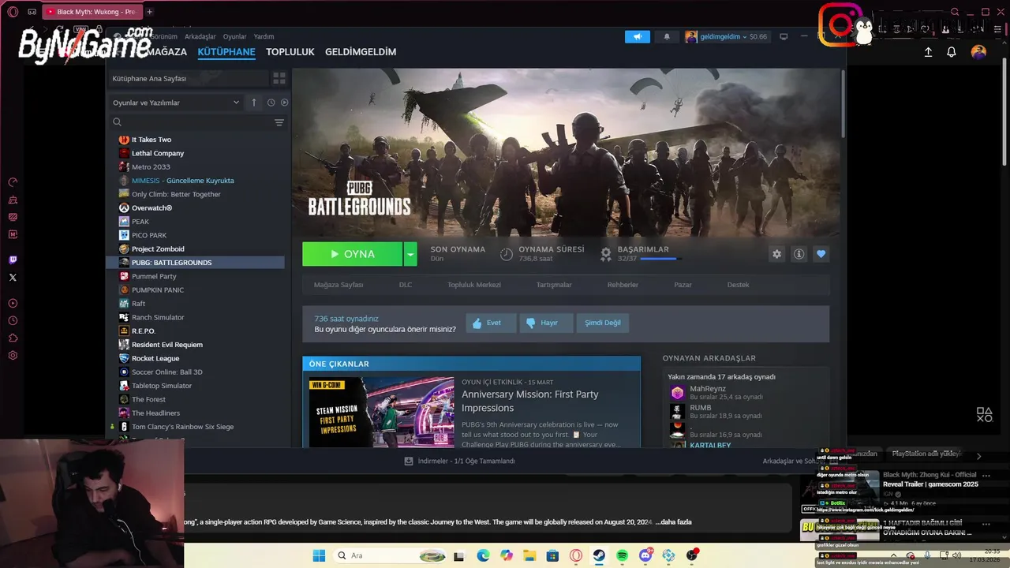Open YouTube upload arrow icon
Screen dimensions: 1010x568
tap(928, 52)
